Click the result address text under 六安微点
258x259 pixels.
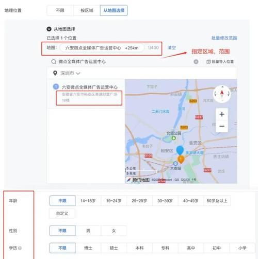89,97
